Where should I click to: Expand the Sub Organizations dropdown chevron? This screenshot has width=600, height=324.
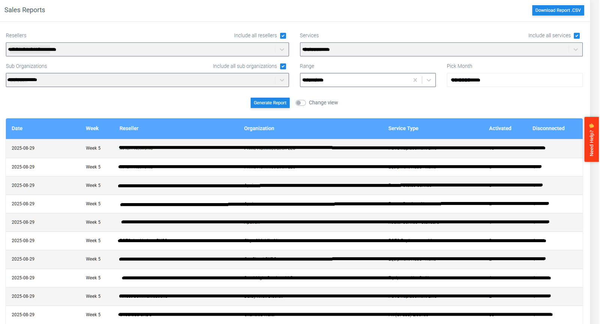click(x=282, y=80)
